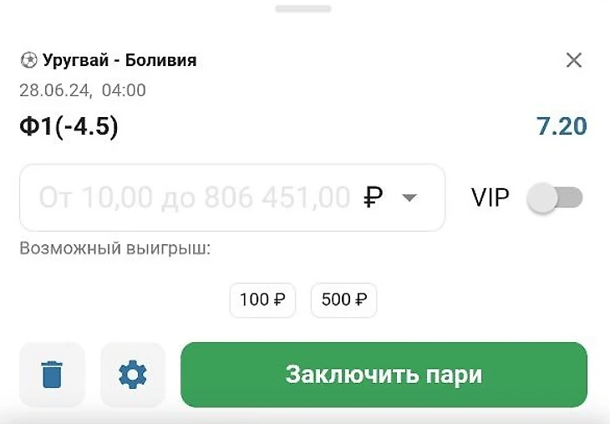Open bet slip settings via gear icon
Viewport: 610px width, 424px height.
[x=133, y=374]
